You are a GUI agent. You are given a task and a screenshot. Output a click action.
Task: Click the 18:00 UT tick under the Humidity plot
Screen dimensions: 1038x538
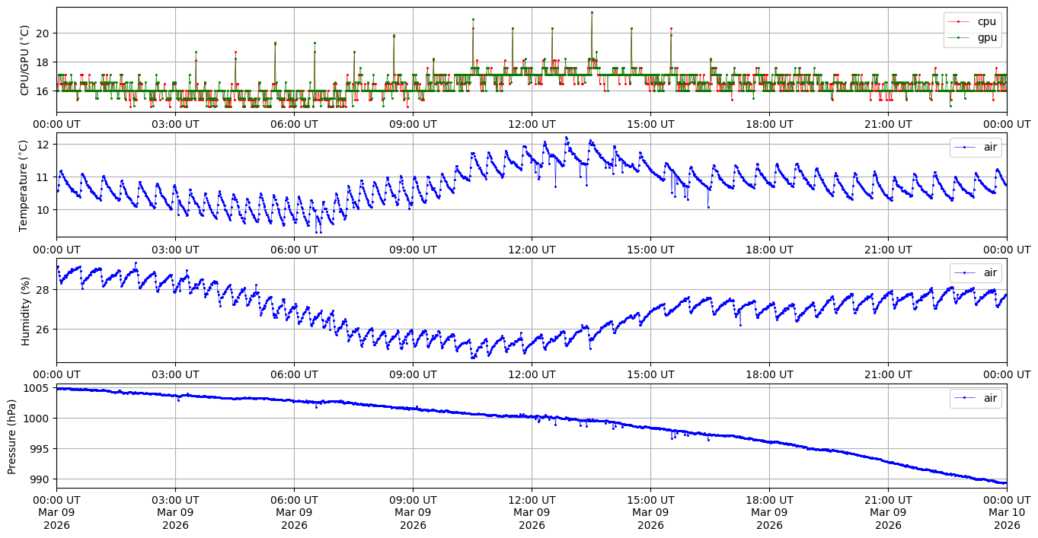(x=769, y=374)
